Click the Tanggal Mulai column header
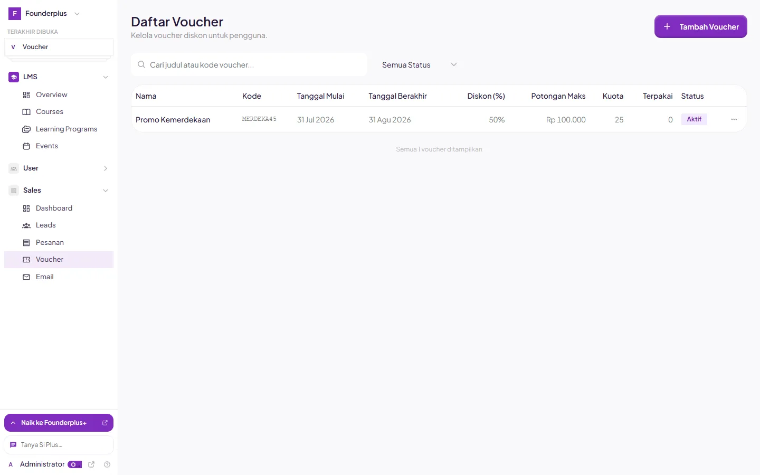The width and height of the screenshot is (760, 475). (321, 96)
